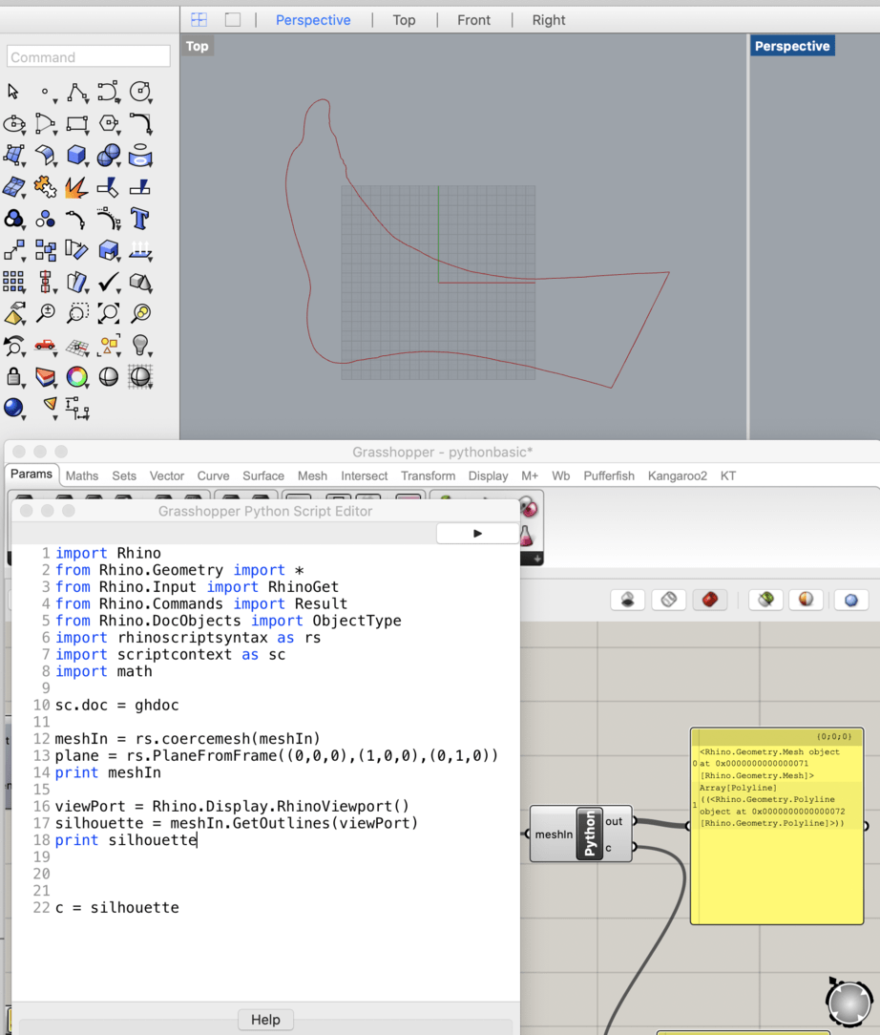Open the color wheel picker
880x1035 pixels.
click(x=77, y=376)
